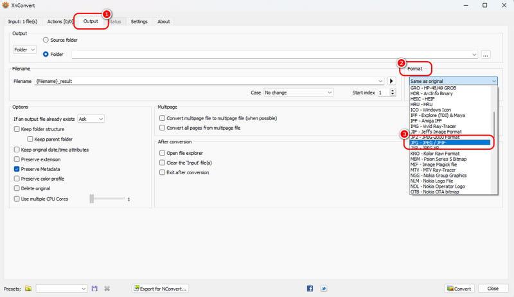Click the filename pattern arrow button

pos(391,81)
